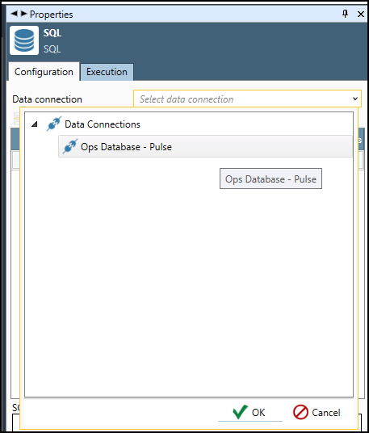Click the green checkmark icon for OK
369x433 pixels.
(x=240, y=412)
